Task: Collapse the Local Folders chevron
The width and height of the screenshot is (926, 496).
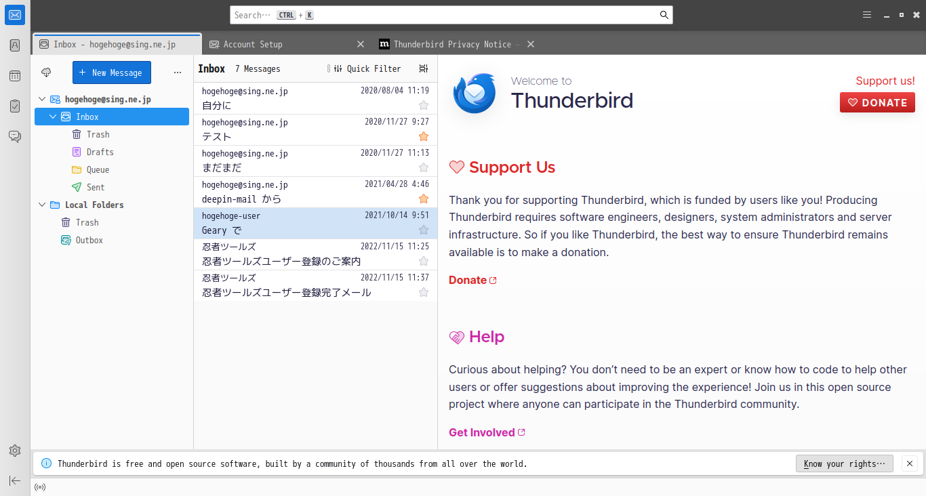Action: coord(41,205)
